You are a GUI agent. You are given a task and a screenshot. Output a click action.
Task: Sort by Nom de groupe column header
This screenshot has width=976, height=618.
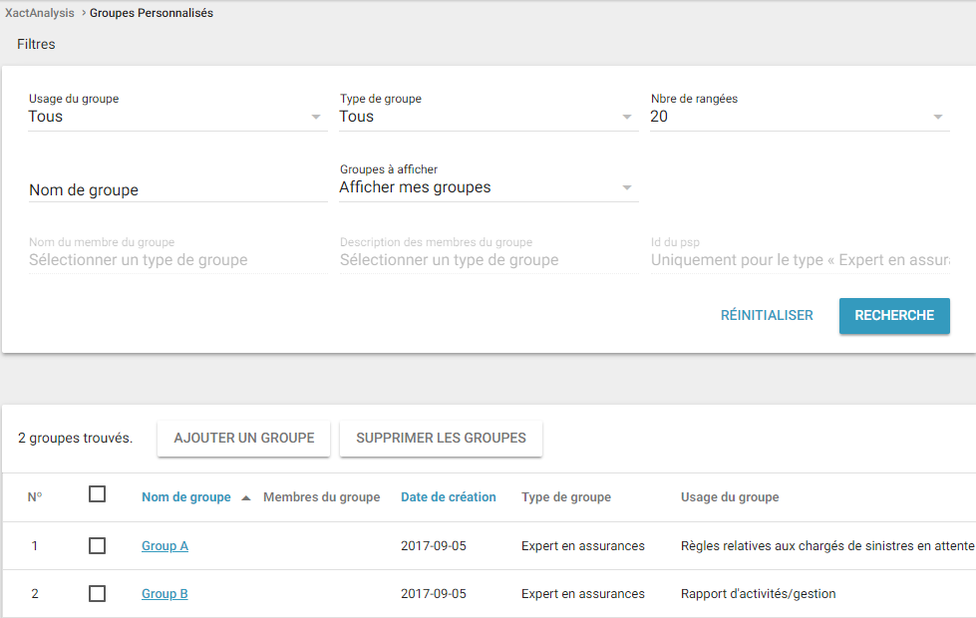click(x=186, y=497)
